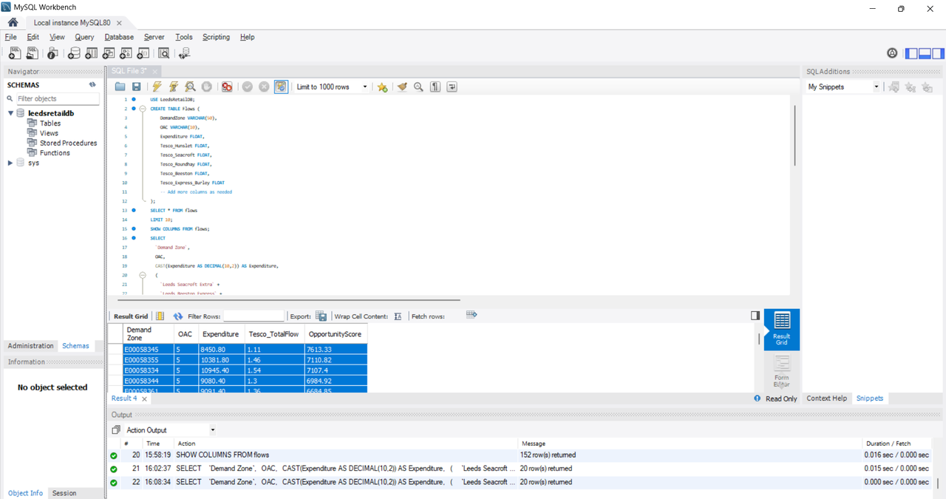This screenshot has width=946, height=499.
Task: Toggle word wrapping in the editor
Action: [452, 86]
